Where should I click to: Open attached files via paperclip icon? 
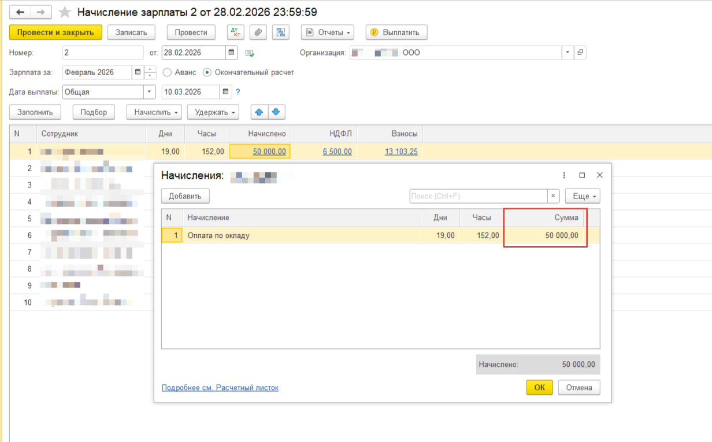258,32
